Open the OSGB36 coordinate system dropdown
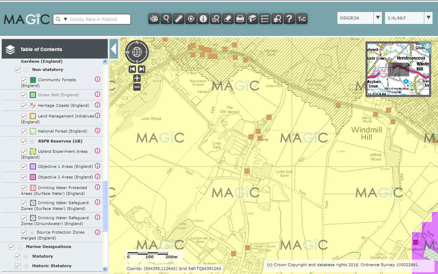This screenshot has width=438, height=274. point(378,18)
